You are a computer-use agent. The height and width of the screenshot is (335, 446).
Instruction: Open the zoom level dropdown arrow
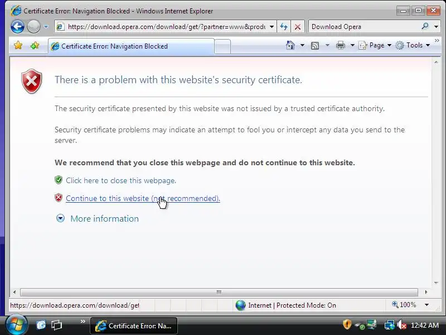(x=426, y=305)
